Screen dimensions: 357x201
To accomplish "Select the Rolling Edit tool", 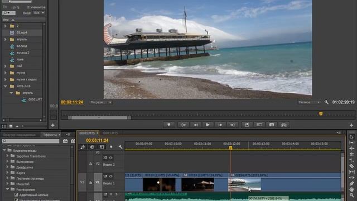I will [x=351, y=154].
